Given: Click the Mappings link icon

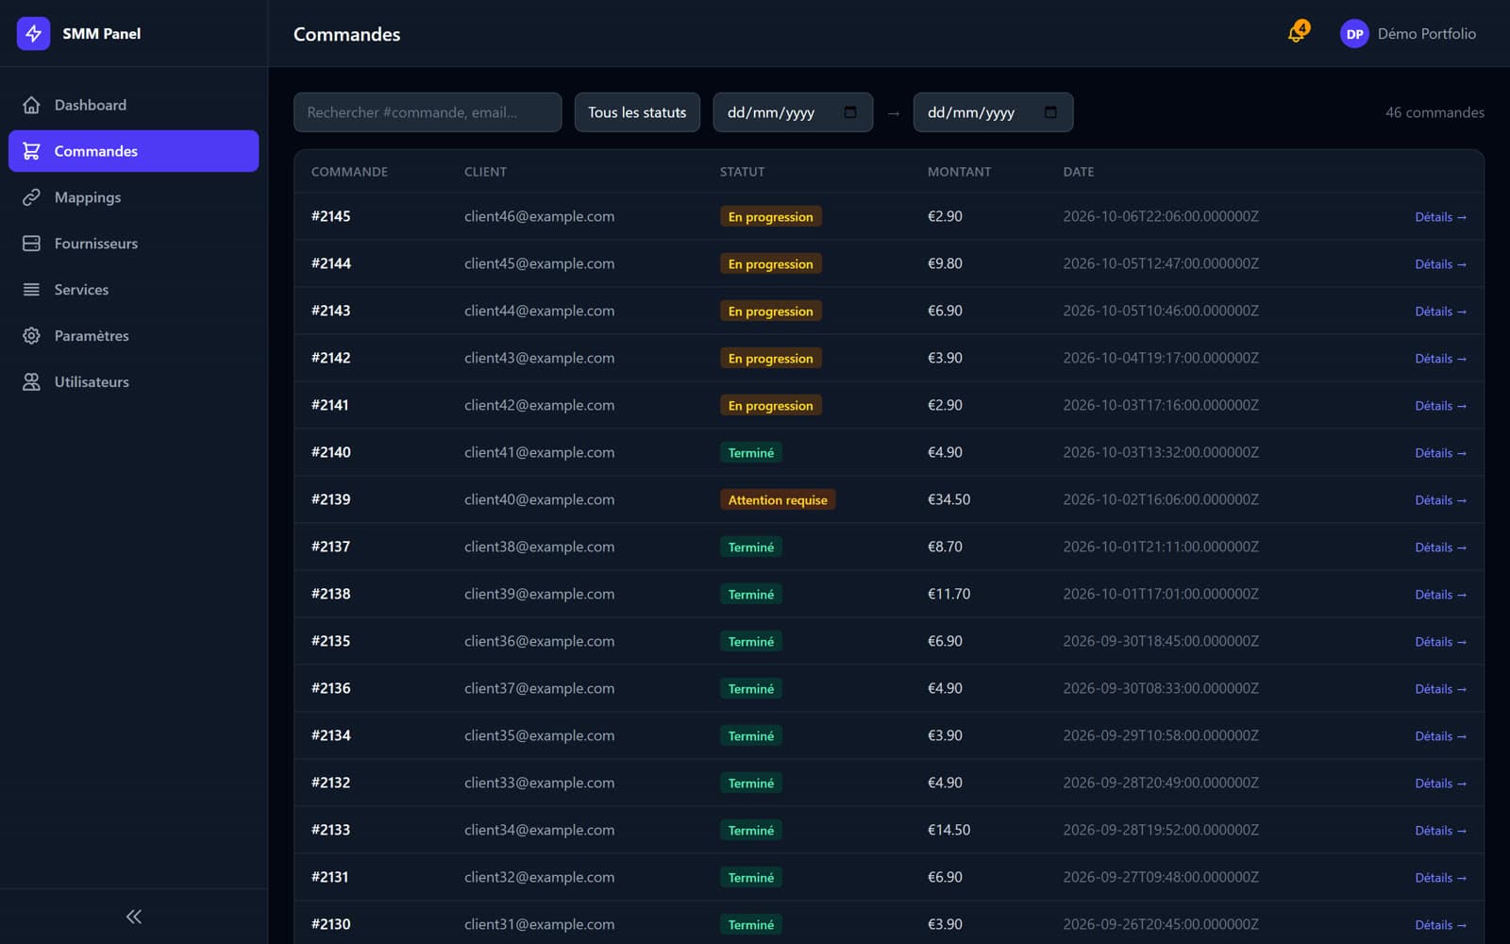Looking at the screenshot, I should (31, 197).
